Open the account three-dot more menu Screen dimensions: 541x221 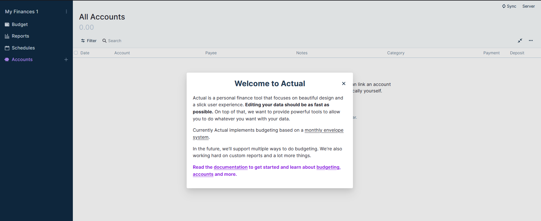[x=531, y=41]
